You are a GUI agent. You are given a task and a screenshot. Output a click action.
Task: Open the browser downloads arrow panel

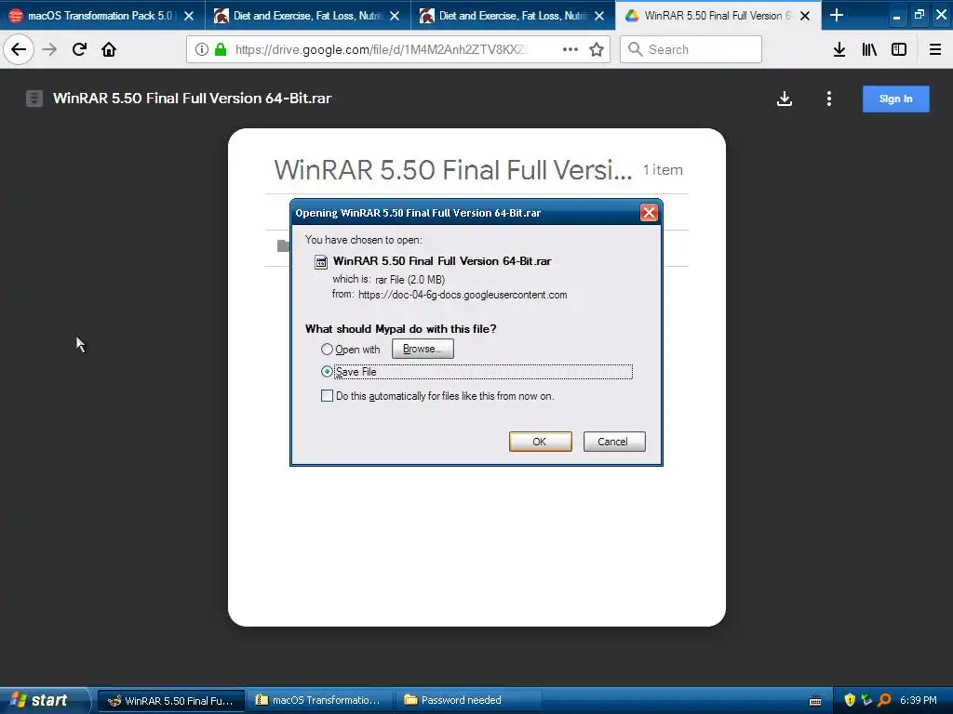839,49
